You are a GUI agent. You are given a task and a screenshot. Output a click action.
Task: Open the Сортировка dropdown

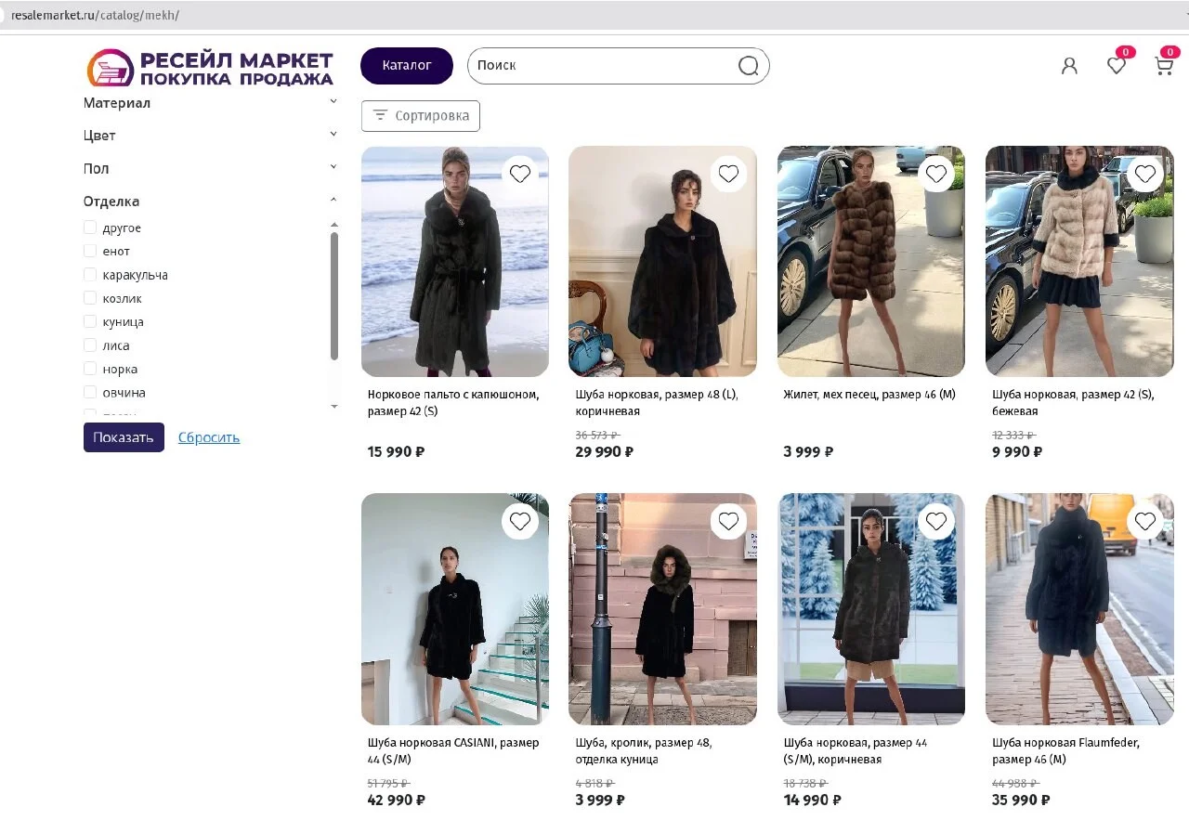(421, 116)
